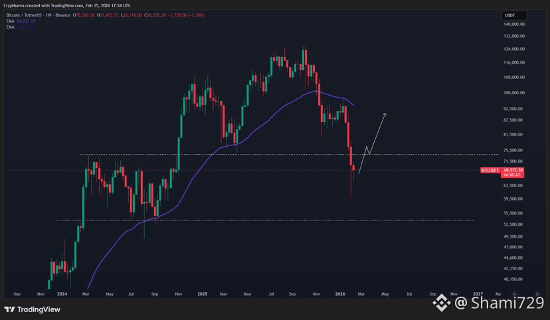Click the 75,500.00 price axis label
The image size is (550, 320).
click(515, 150)
